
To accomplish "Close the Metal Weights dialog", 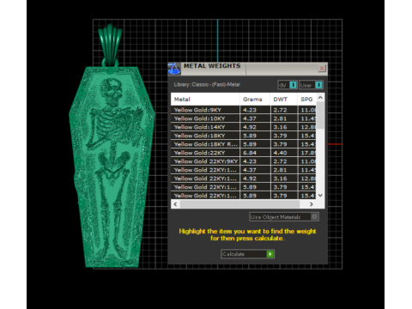I will pyautogui.click(x=322, y=68).
